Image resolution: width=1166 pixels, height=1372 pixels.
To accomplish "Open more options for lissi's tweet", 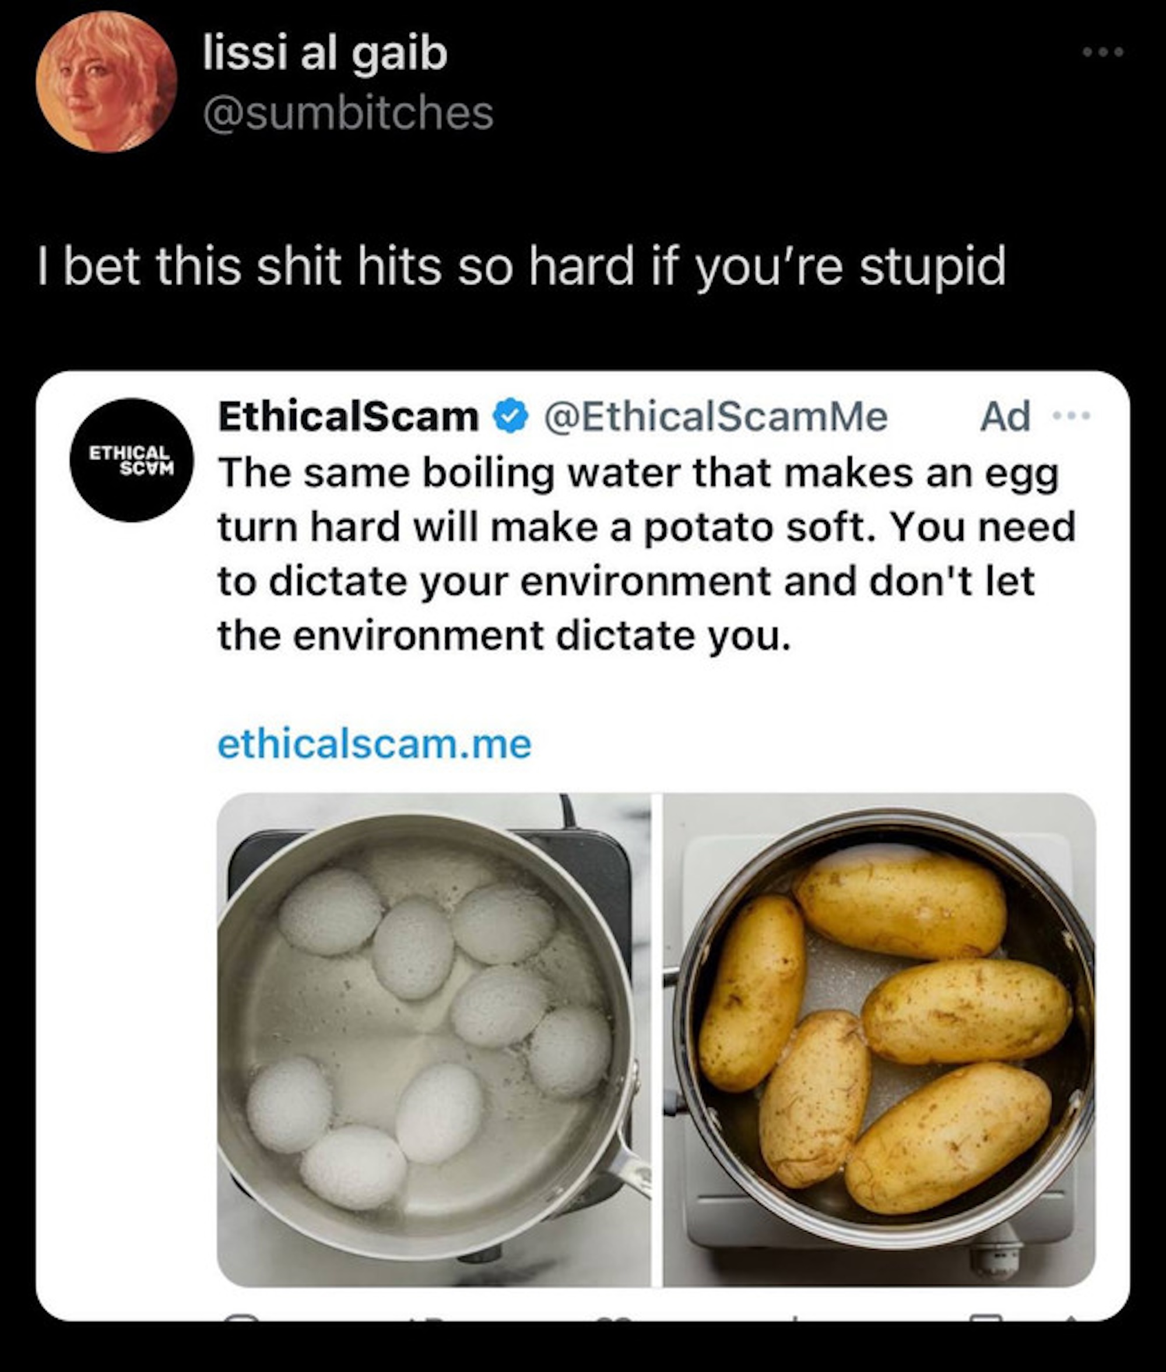I will click(1102, 51).
